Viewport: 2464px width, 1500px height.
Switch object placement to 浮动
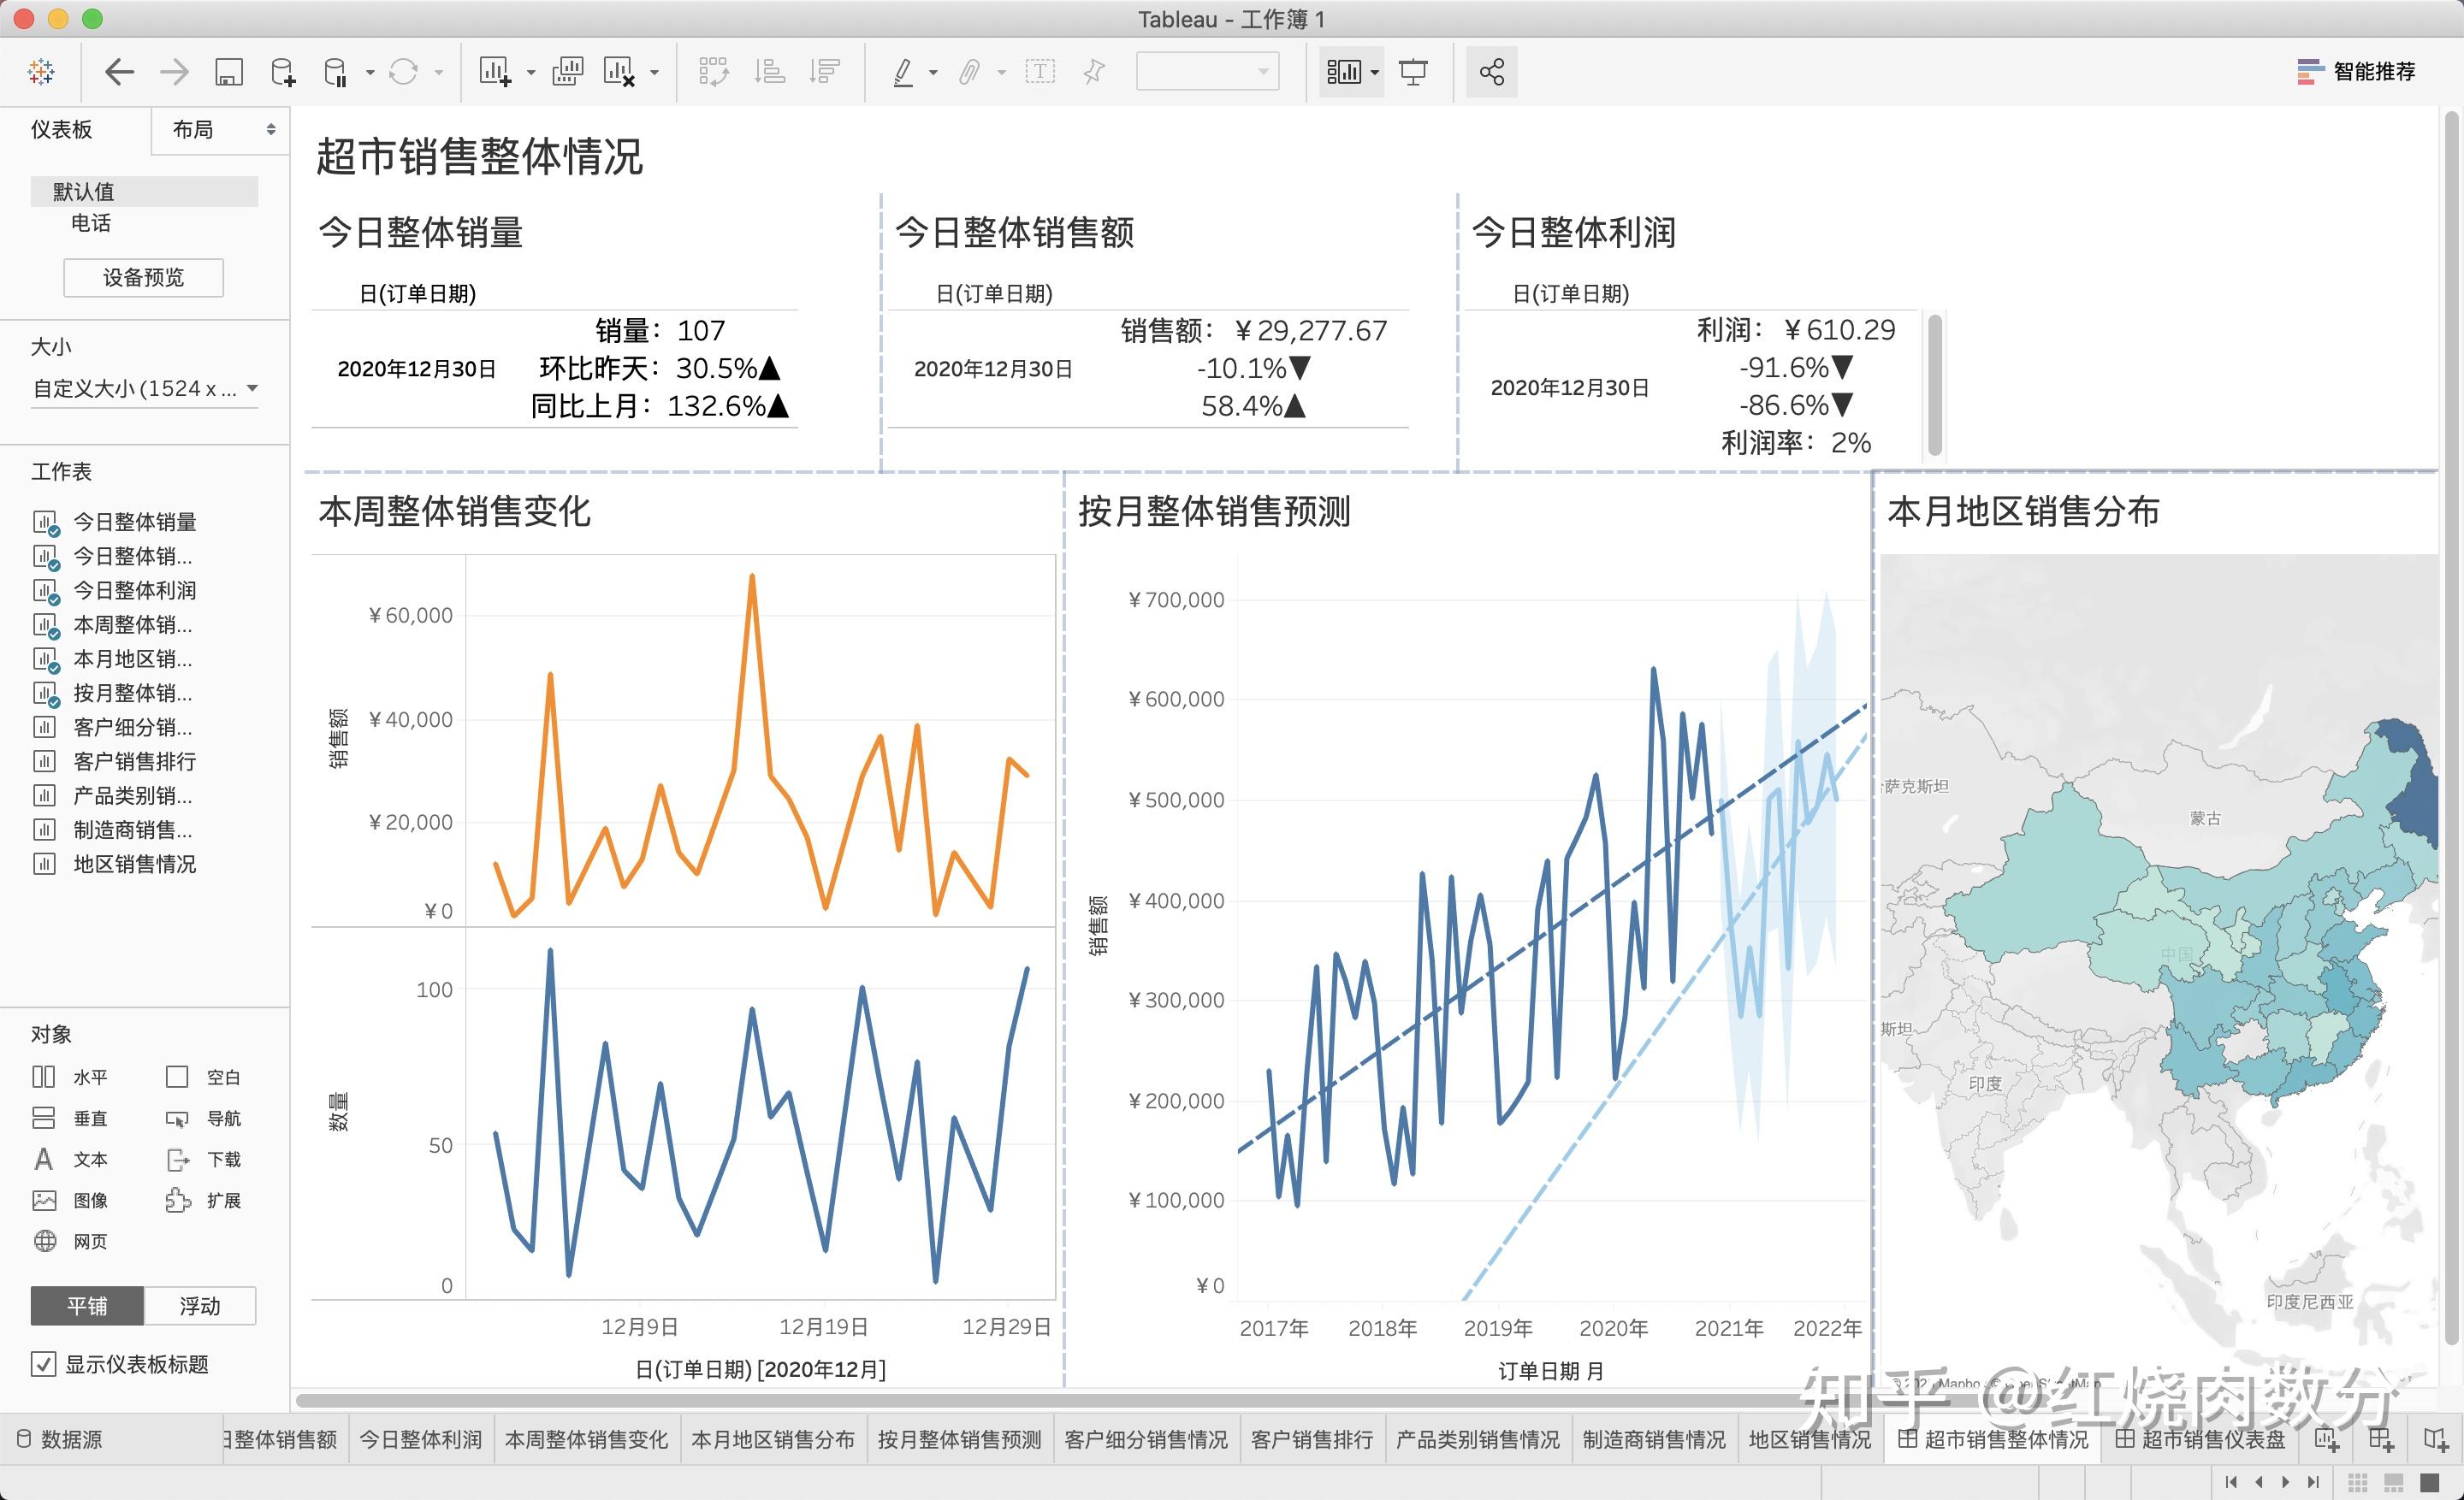pos(200,1306)
